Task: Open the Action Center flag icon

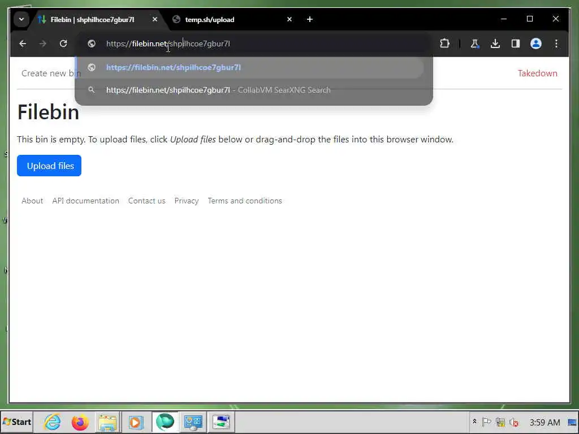Action: (x=487, y=422)
